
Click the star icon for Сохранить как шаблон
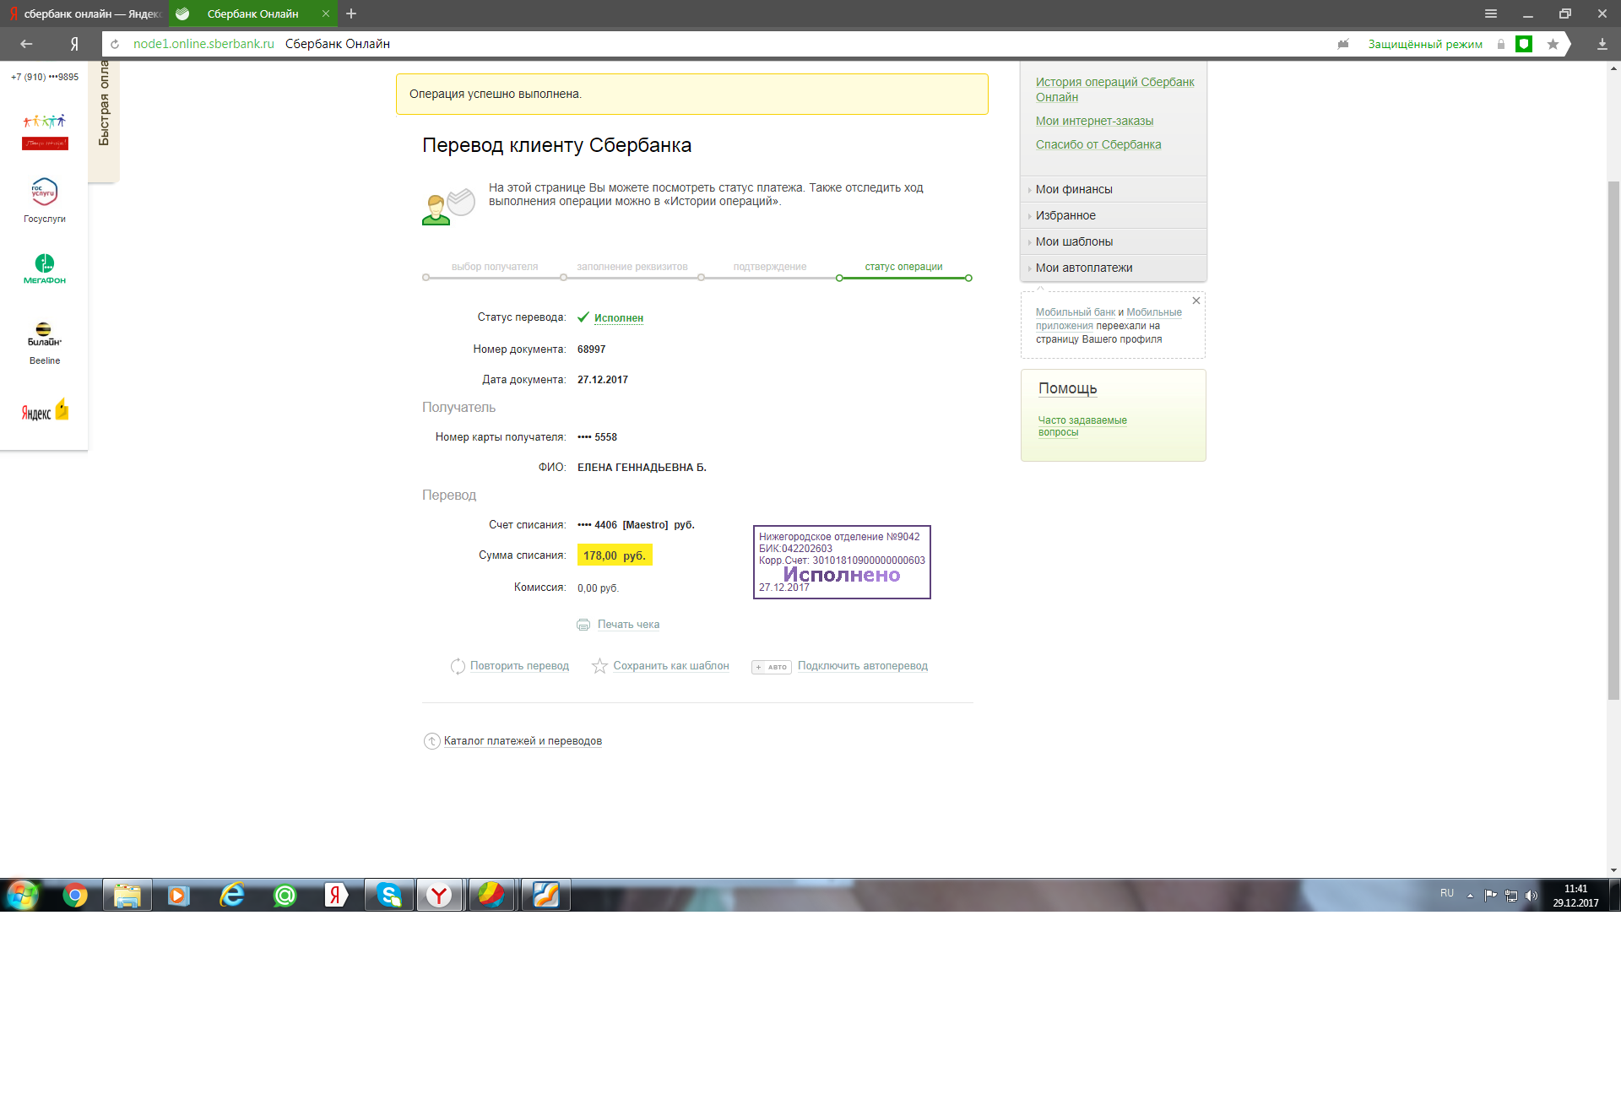(x=599, y=666)
